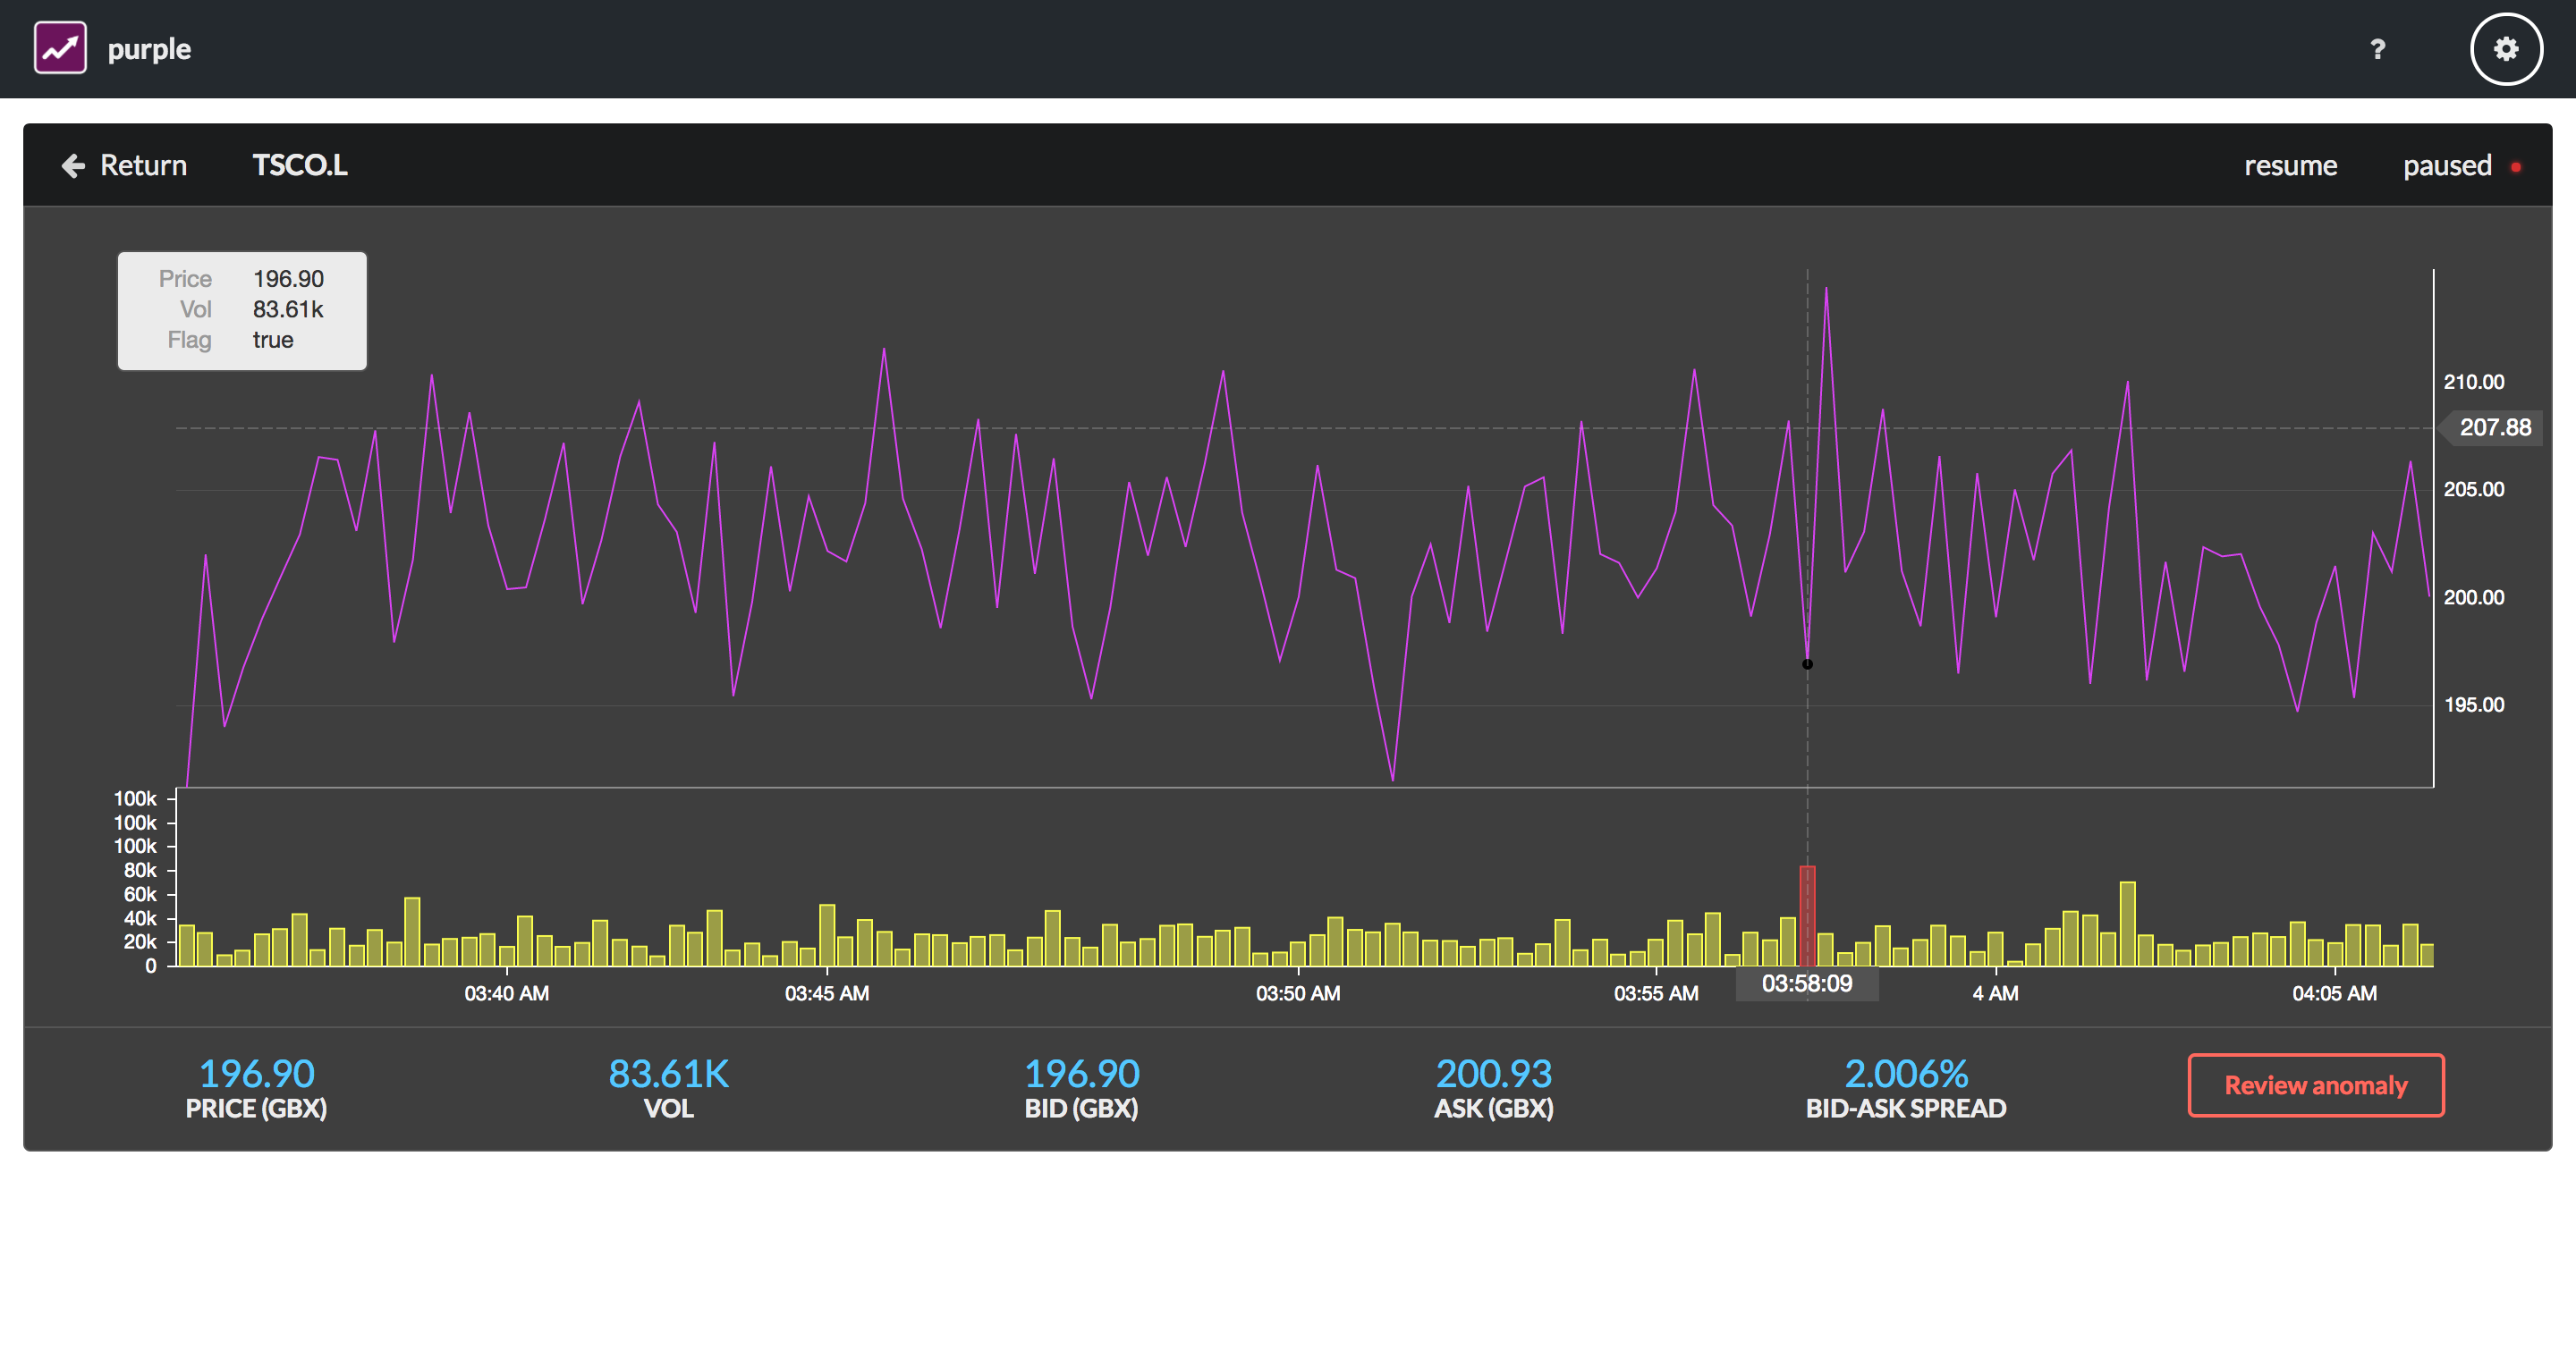The height and width of the screenshot is (1350, 2576).
Task: Click the 03:50 AM time axis label
Action: coord(1298,993)
